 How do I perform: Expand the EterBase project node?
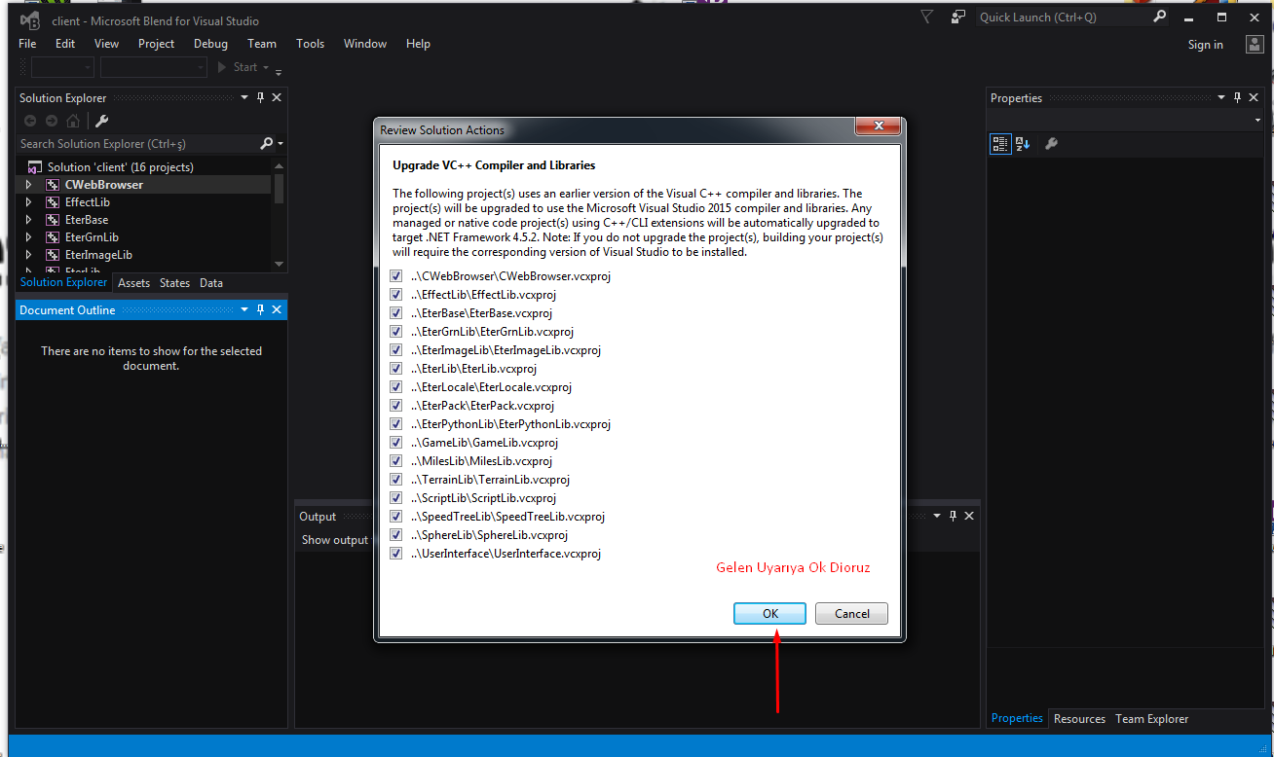[x=28, y=220]
